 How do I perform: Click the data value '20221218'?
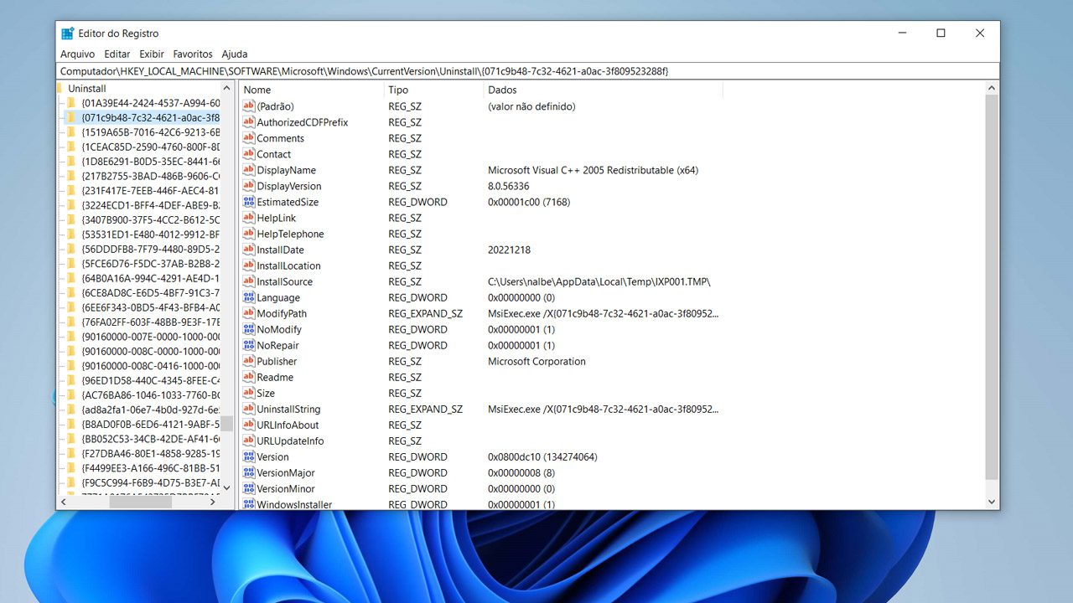pyautogui.click(x=509, y=250)
